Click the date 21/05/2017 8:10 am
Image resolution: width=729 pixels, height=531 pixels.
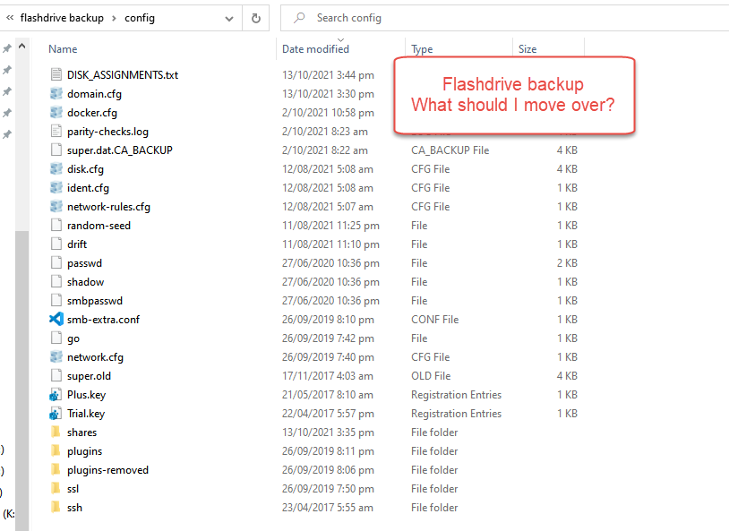(327, 395)
